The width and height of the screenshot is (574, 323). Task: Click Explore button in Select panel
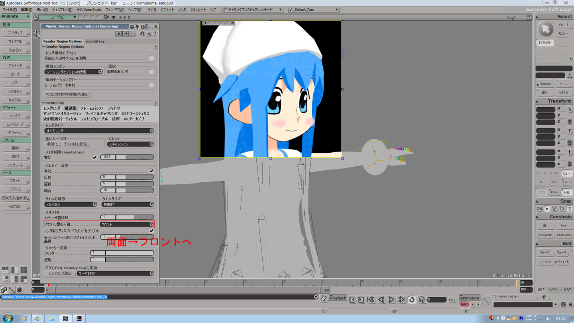coord(545,84)
